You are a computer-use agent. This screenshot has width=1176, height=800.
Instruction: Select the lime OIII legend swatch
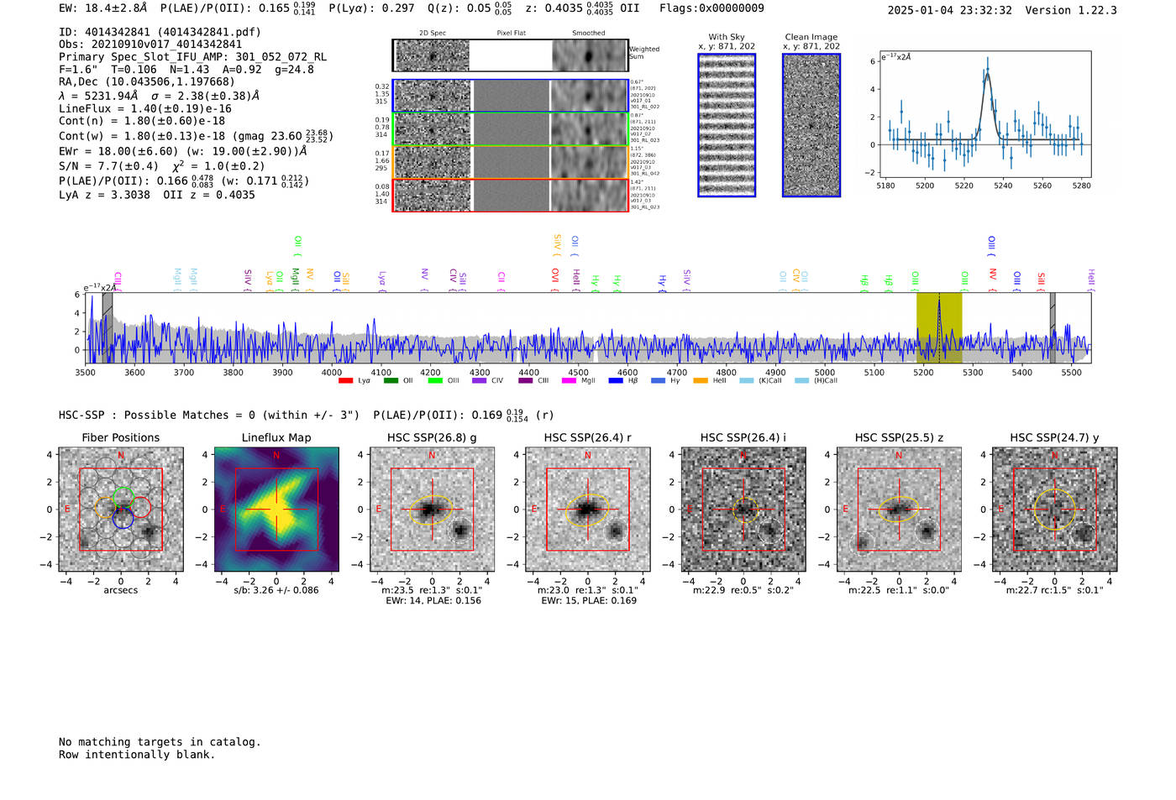434,381
